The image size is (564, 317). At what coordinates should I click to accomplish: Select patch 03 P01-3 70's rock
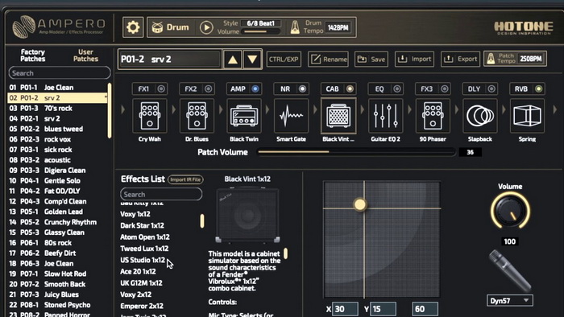(57, 108)
